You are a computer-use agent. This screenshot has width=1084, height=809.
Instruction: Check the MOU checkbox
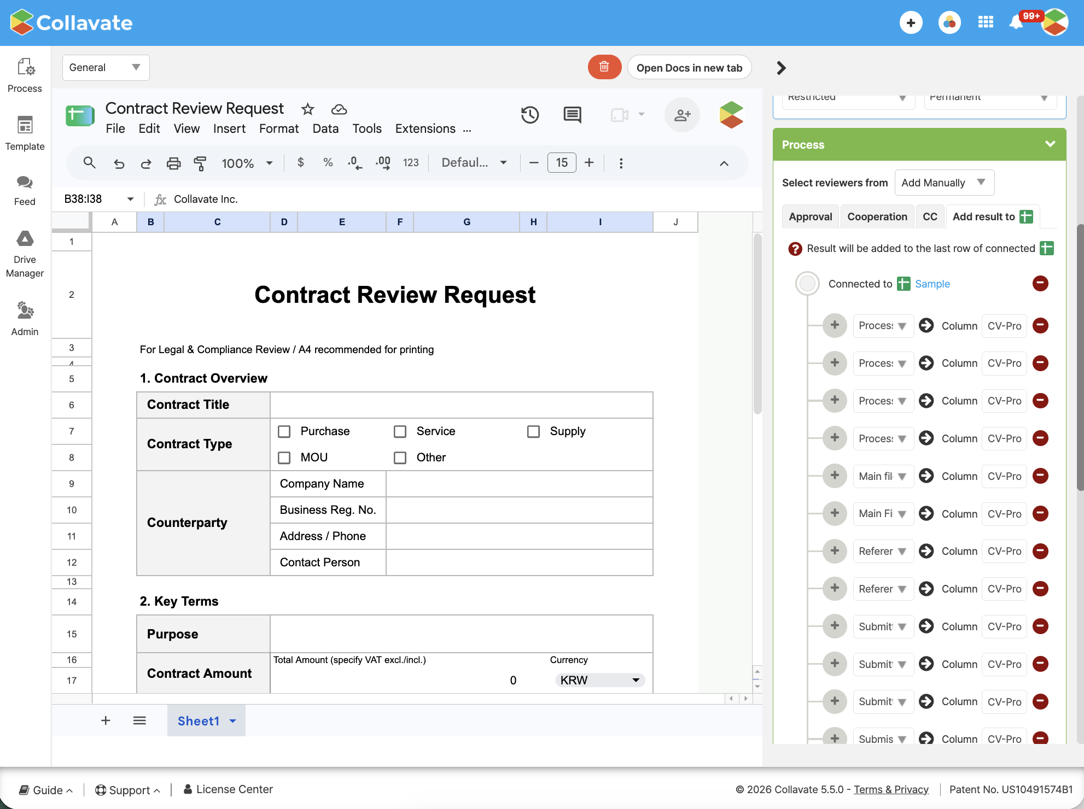pos(284,458)
